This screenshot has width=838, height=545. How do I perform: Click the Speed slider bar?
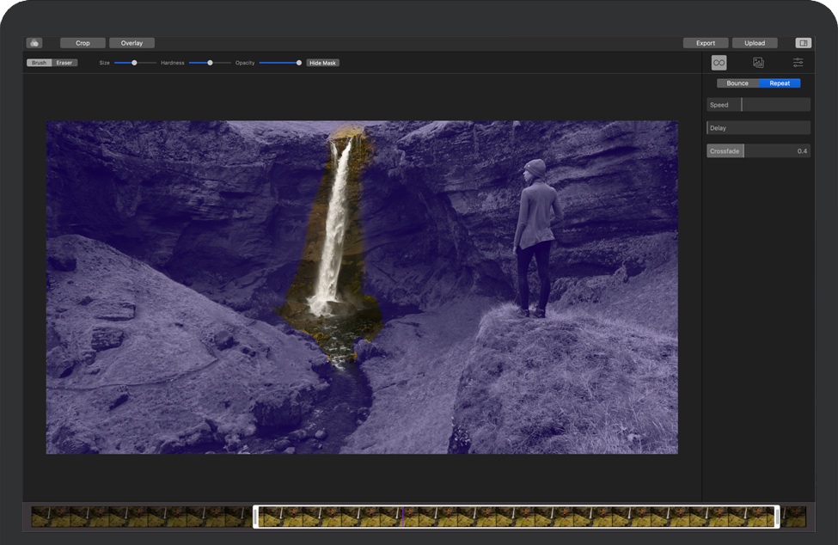pos(758,105)
